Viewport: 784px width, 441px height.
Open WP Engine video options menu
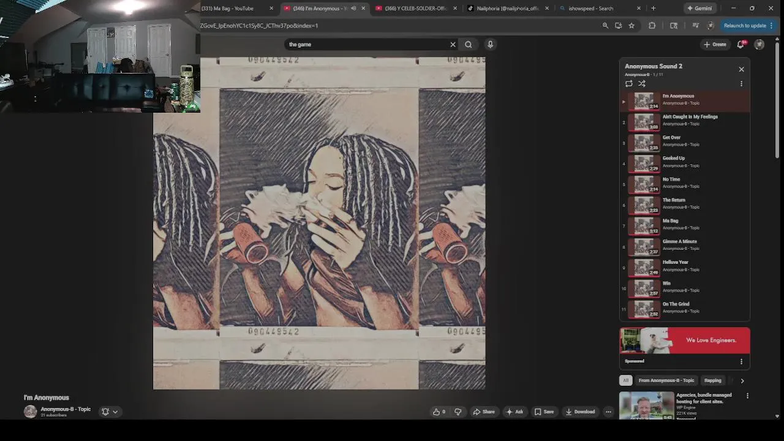[747, 396]
